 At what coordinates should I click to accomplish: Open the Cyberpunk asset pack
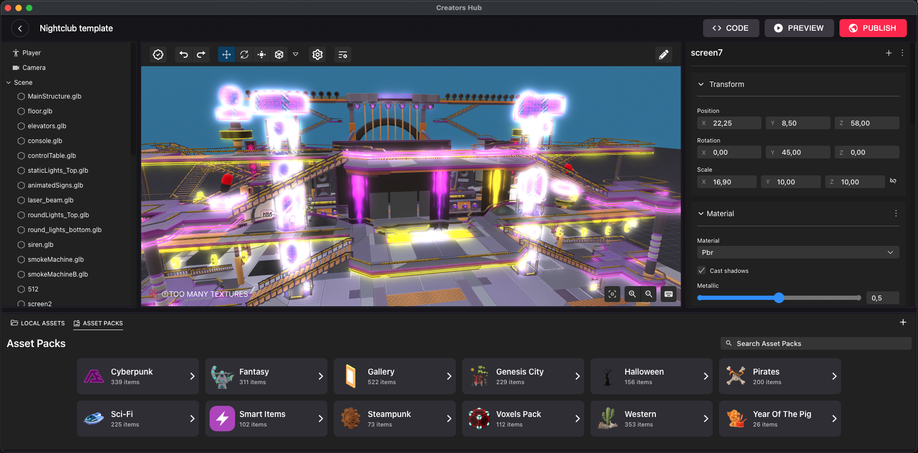coord(138,376)
